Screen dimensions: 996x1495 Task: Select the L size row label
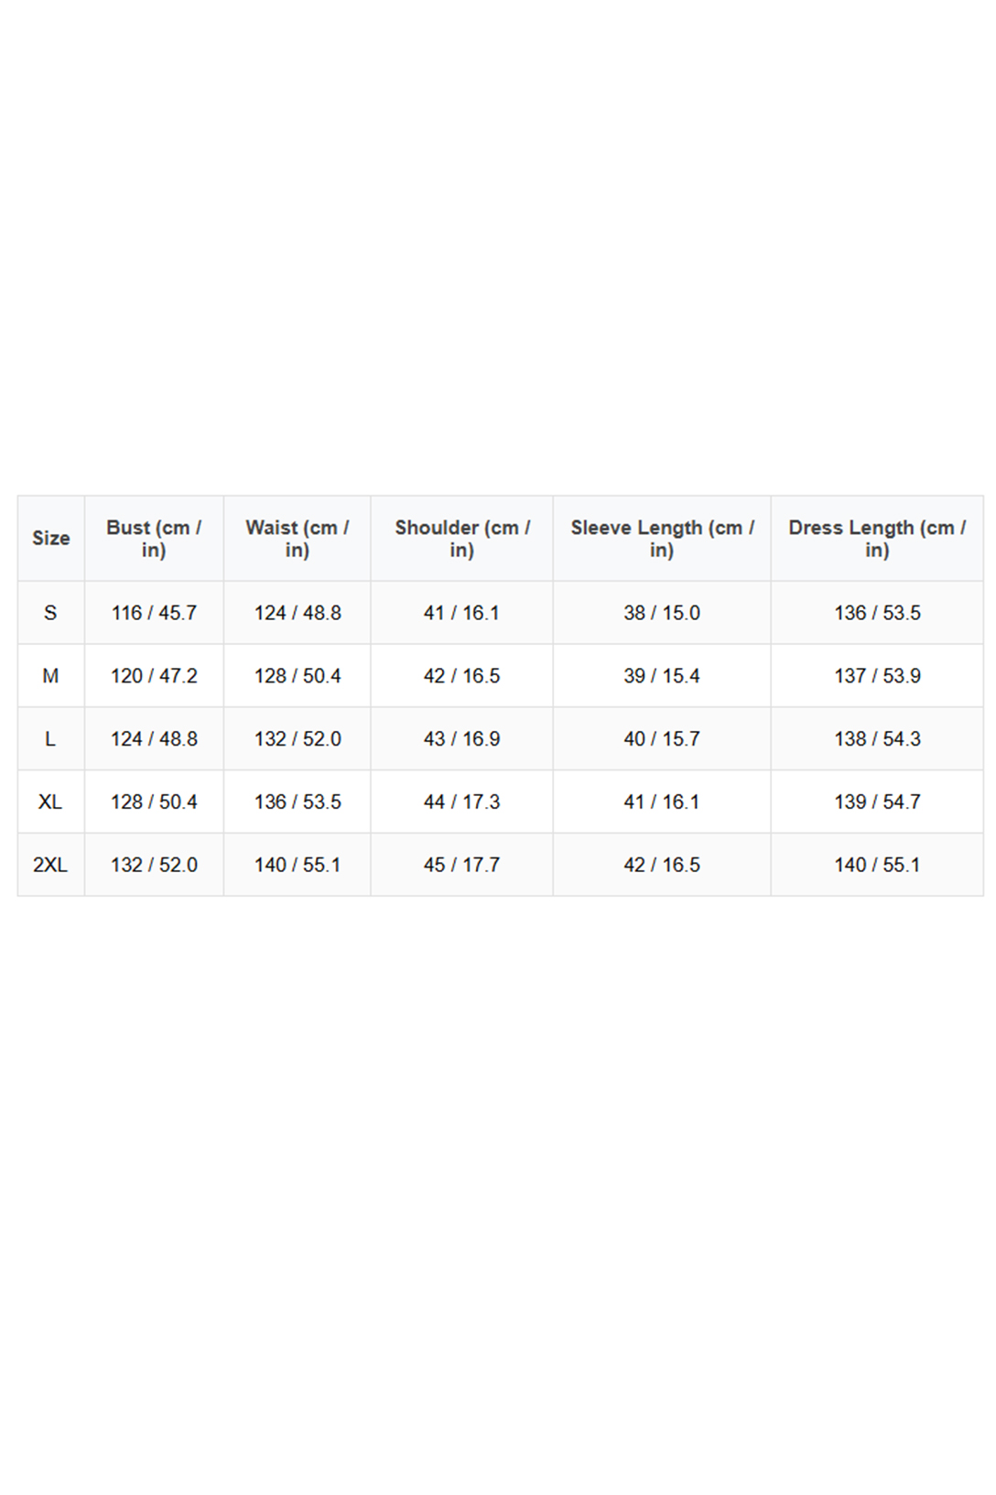[50, 739]
